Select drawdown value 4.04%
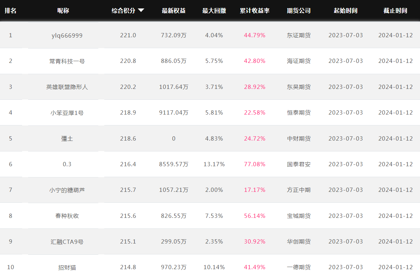 pyautogui.click(x=214, y=35)
